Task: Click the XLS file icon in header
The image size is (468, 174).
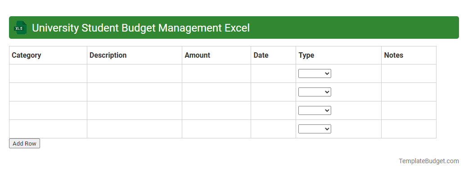Action: click(x=20, y=27)
